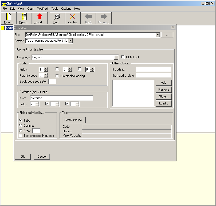Image resolution: width=216 pixels, height=206 pixels.
Task: Click the Store button under Other rubrics
Action: tap(163, 96)
